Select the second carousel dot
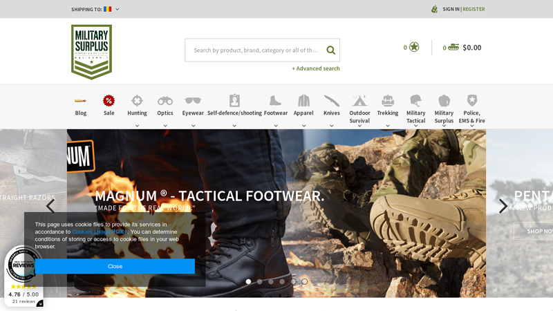This screenshot has width=553, height=311. (x=260, y=281)
